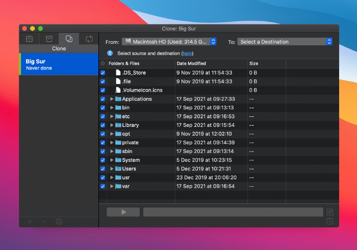Uncheck the etc folder checkbox
The width and height of the screenshot is (357, 250).
pyautogui.click(x=103, y=117)
